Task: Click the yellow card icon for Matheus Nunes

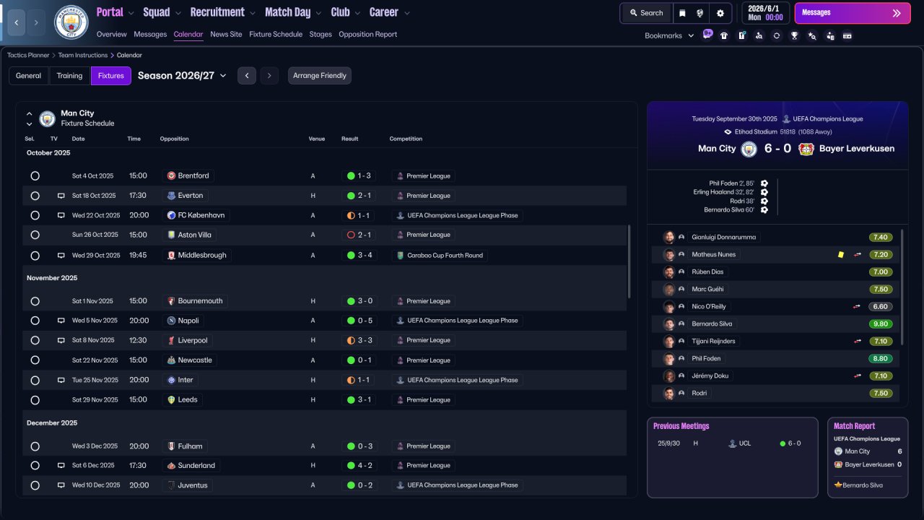Action: pos(840,254)
